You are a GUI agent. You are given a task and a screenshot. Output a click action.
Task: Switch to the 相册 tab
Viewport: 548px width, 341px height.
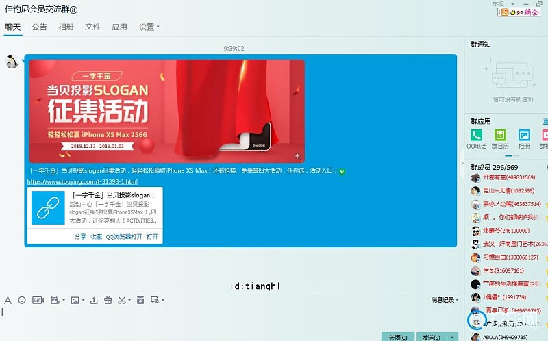[66, 27]
